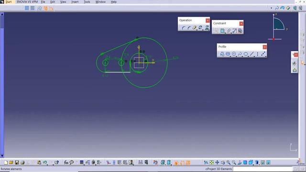Click the left vertical scrollbar down arrow

click(x=2, y=156)
